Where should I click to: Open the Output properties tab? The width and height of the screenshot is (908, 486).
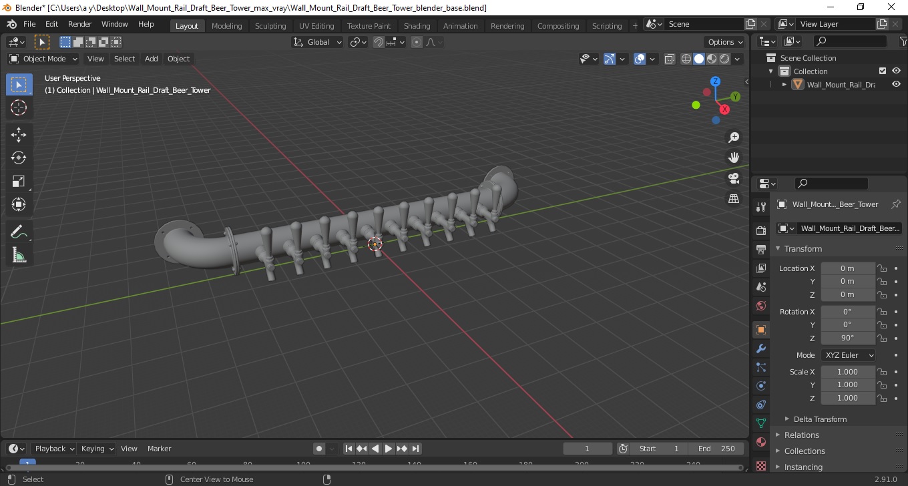[761, 250]
